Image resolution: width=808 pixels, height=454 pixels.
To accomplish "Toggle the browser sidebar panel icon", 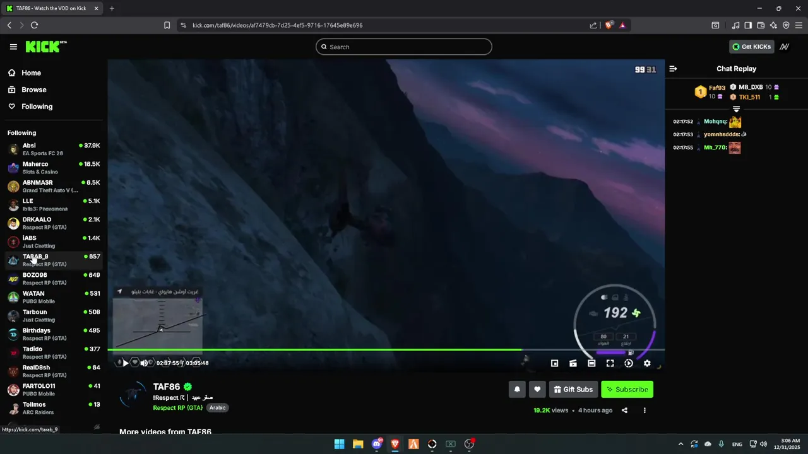I will tap(748, 25).
